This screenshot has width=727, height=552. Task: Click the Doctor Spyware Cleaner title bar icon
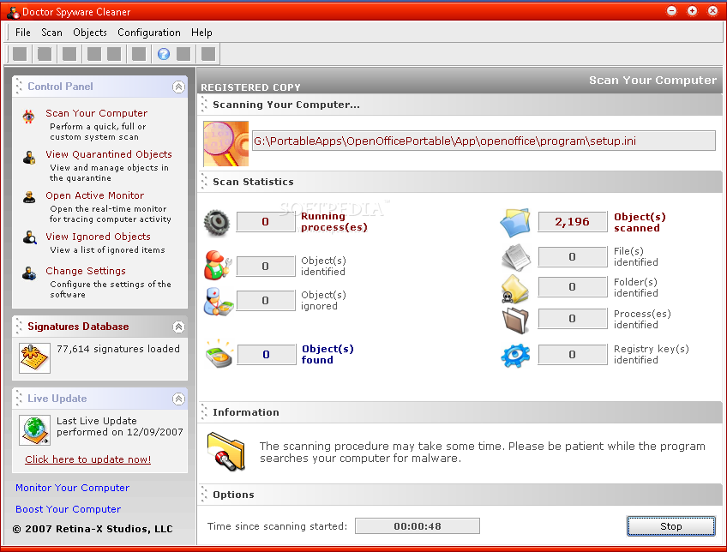pyautogui.click(x=13, y=12)
